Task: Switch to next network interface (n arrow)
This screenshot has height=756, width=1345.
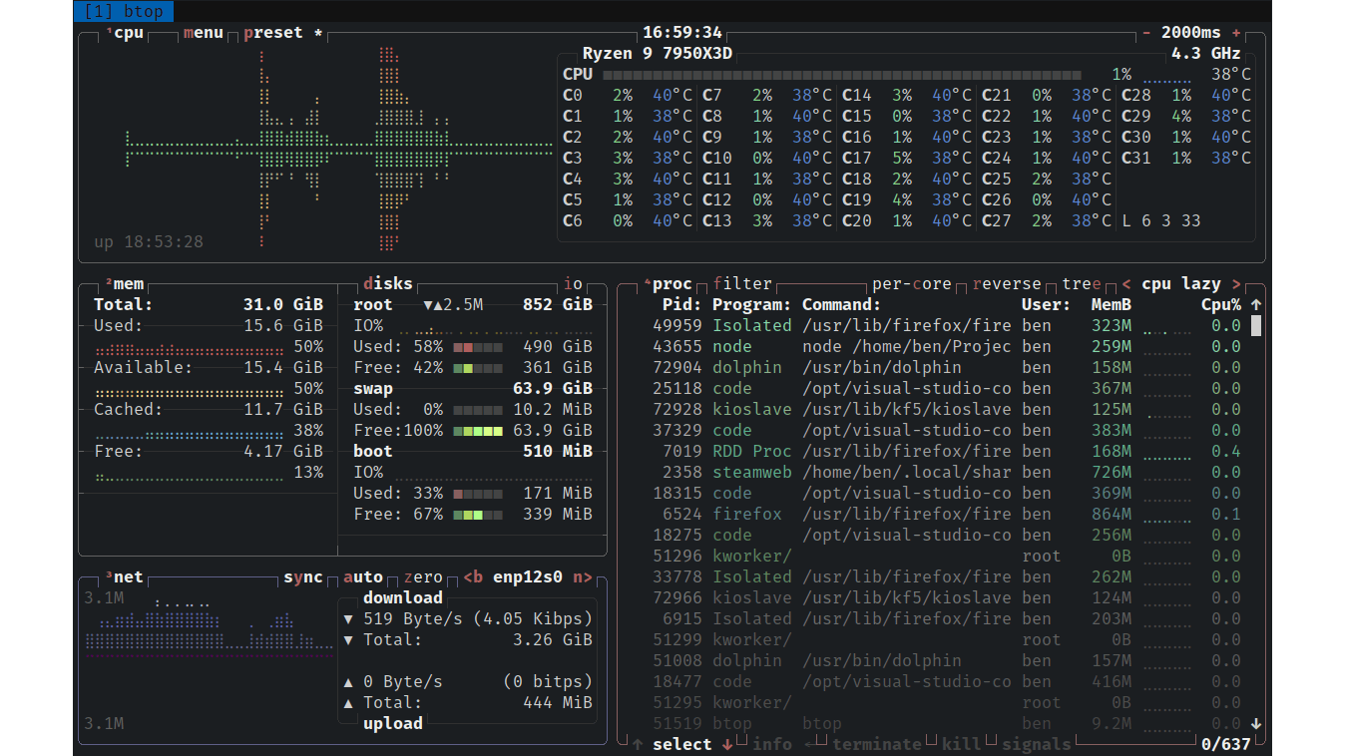Action: pos(583,577)
